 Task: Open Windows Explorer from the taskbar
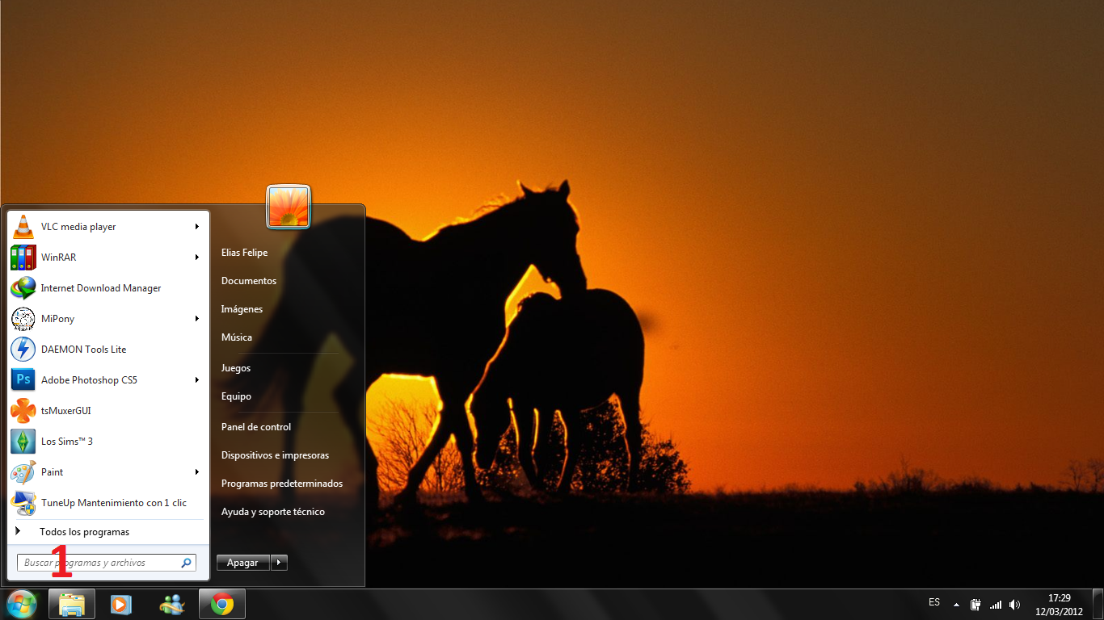pos(72,604)
